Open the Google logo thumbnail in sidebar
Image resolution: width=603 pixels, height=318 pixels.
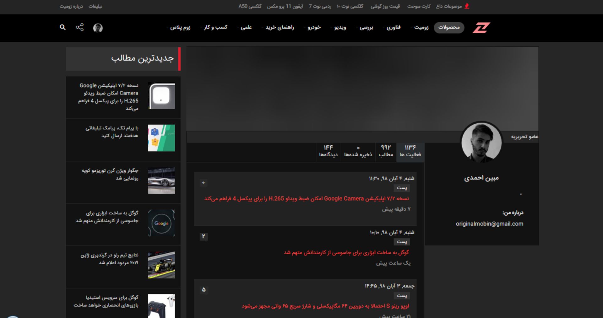pos(161,223)
